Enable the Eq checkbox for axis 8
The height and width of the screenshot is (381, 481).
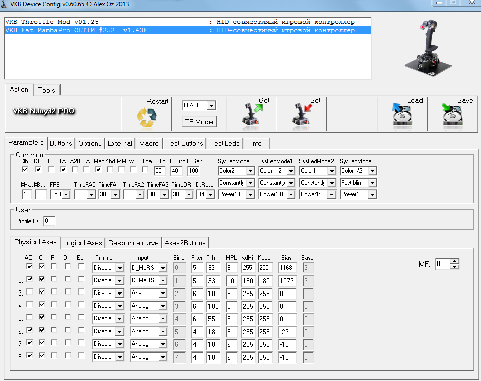[x=81, y=355]
